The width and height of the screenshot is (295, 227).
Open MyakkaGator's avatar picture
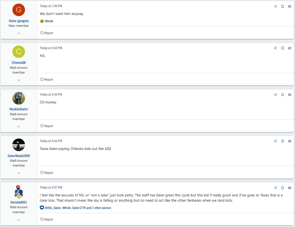click(19, 98)
